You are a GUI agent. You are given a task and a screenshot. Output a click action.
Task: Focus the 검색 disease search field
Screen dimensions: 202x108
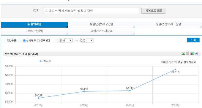(x=91, y=11)
